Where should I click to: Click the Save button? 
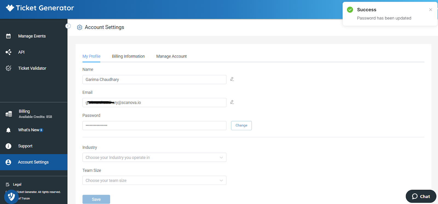coord(96,199)
